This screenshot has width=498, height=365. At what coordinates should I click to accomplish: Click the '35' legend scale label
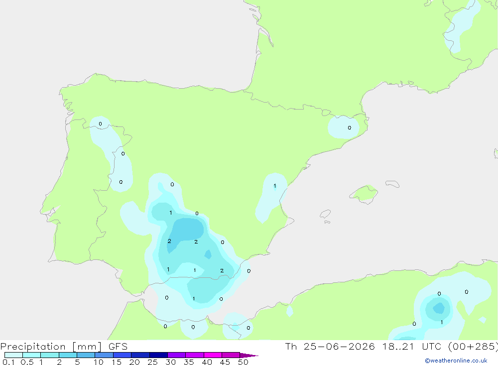coord(189,362)
